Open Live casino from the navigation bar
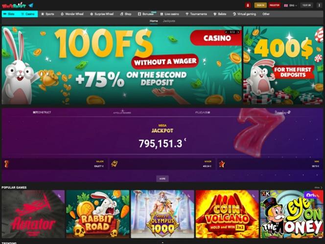The height and width of the screenshot is (244, 325). pyautogui.click(x=169, y=14)
